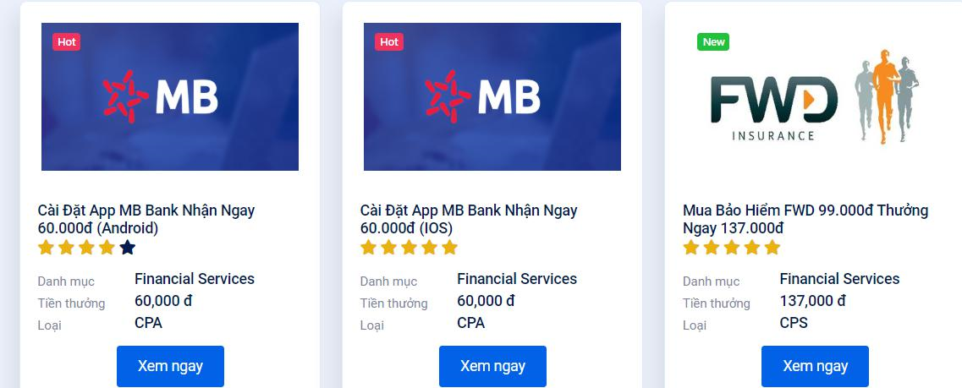Select first star of MB Android rating

pyautogui.click(x=46, y=248)
